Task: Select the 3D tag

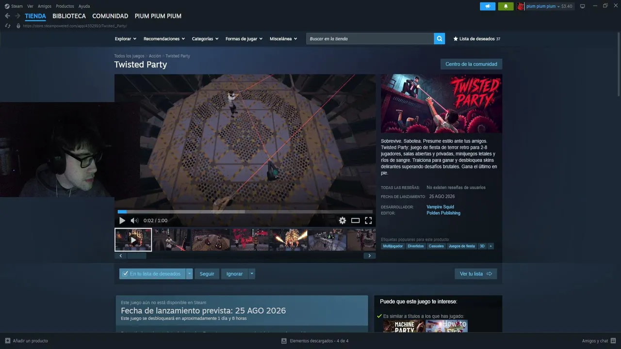Action: (482, 246)
